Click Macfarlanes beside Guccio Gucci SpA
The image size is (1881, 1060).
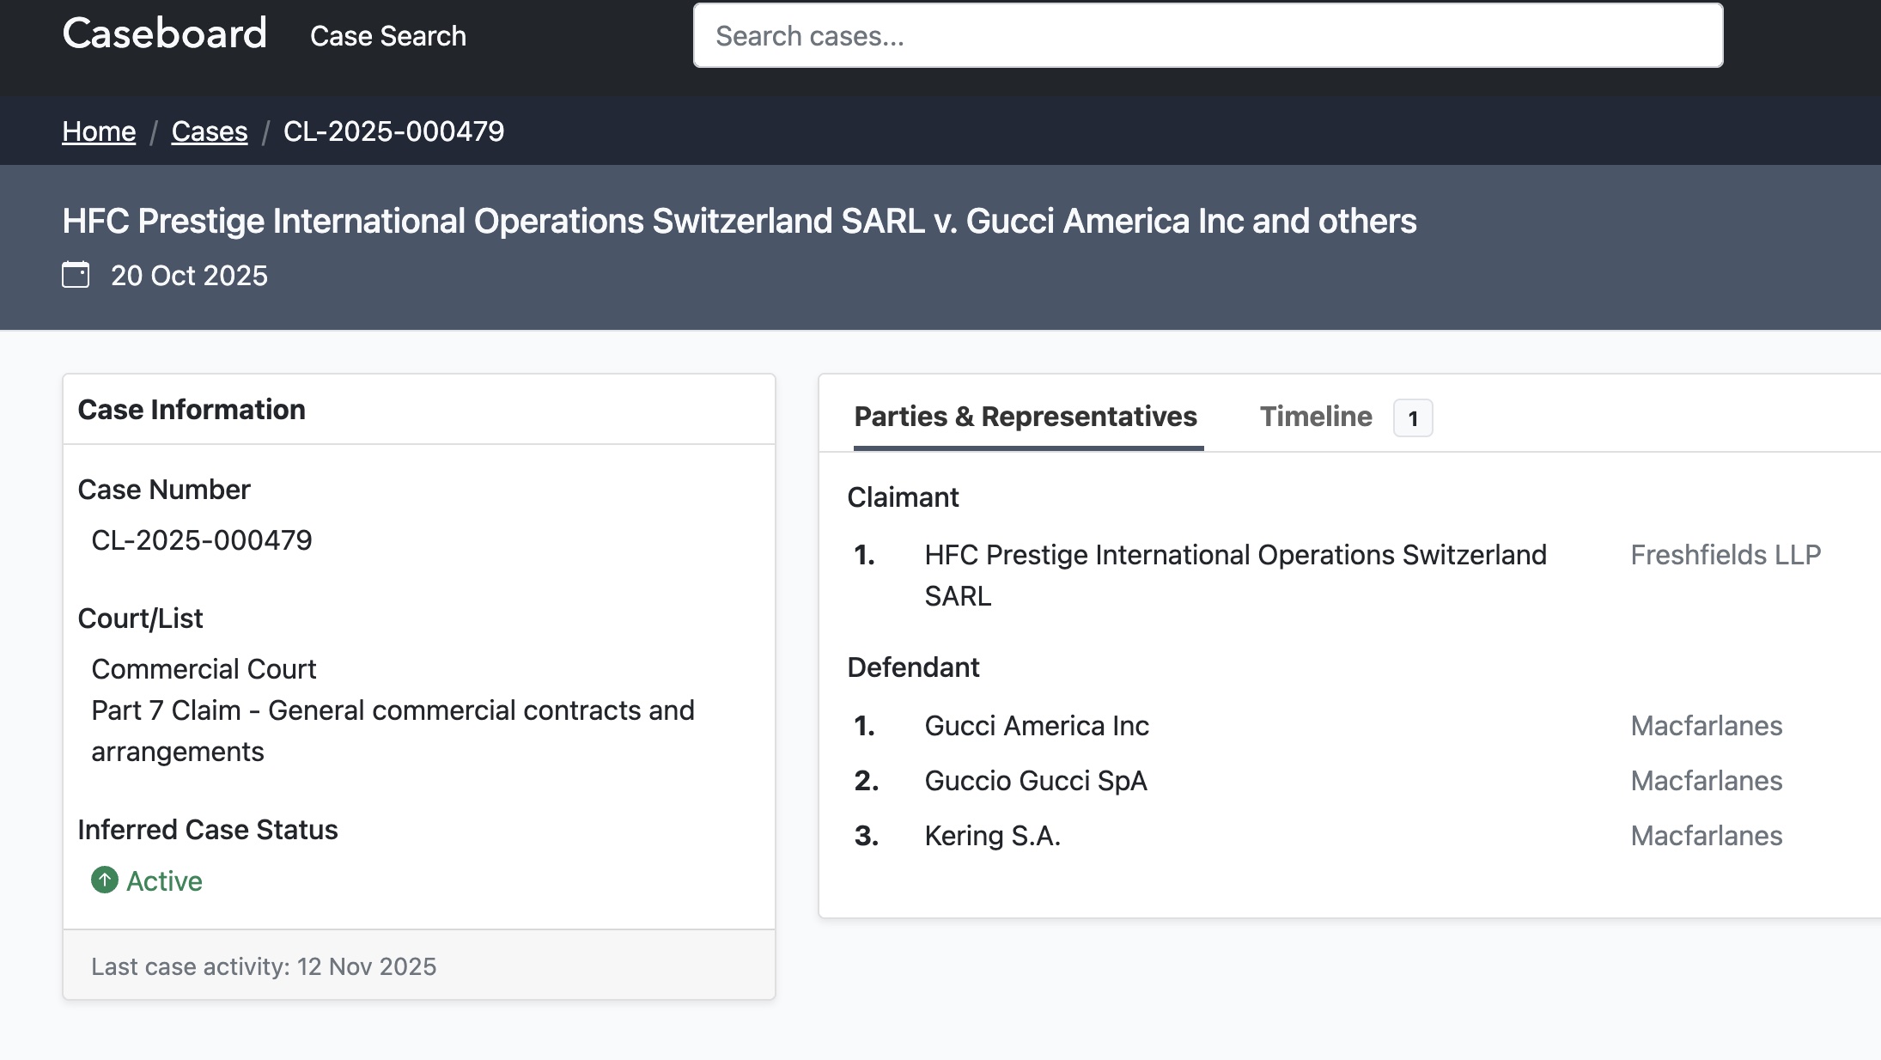coord(1706,781)
